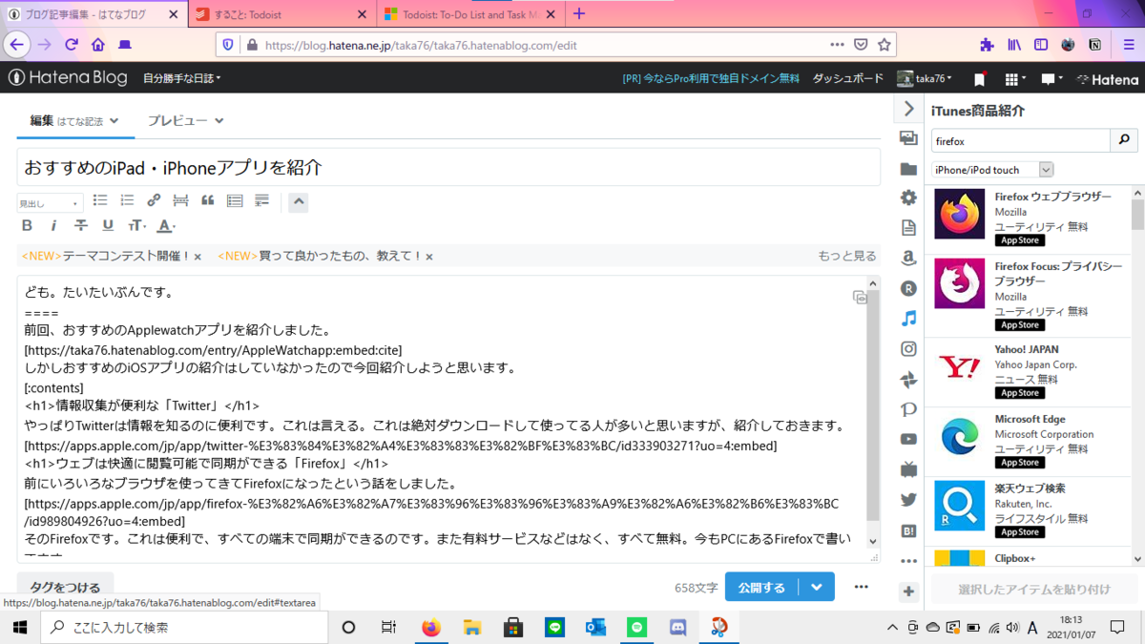Open the Twitter embed panel
This screenshot has height=644, width=1145.
click(908, 500)
